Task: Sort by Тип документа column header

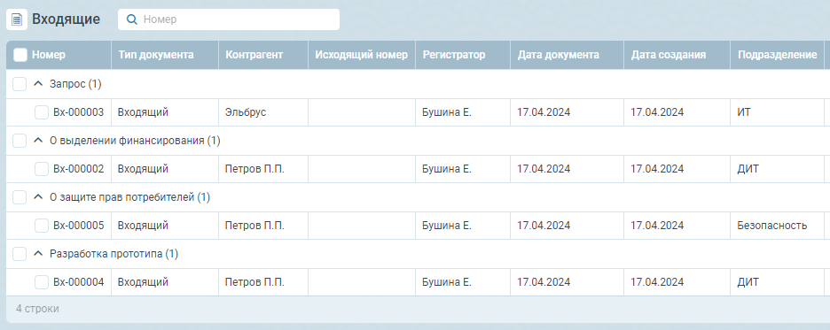Action: [x=156, y=55]
